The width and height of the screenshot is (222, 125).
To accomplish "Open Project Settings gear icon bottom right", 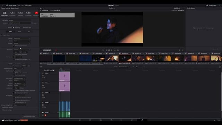I will click(219, 120).
